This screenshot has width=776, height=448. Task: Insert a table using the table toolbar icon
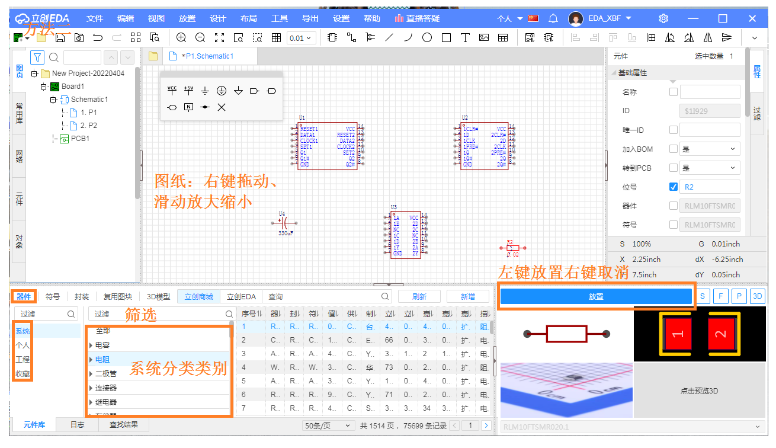pyautogui.click(x=503, y=37)
